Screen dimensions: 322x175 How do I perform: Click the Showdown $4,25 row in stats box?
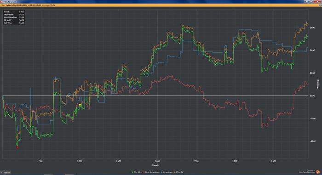[x=14, y=15]
